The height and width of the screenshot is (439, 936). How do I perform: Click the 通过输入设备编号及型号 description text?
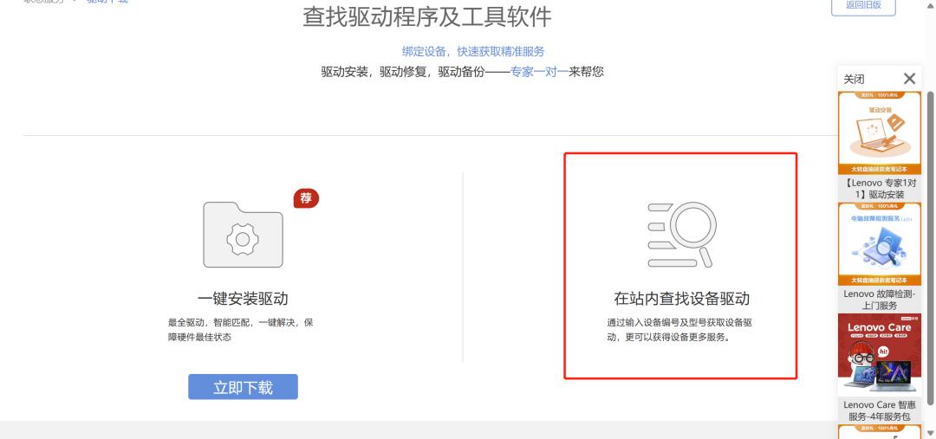pyautogui.click(x=679, y=330)
